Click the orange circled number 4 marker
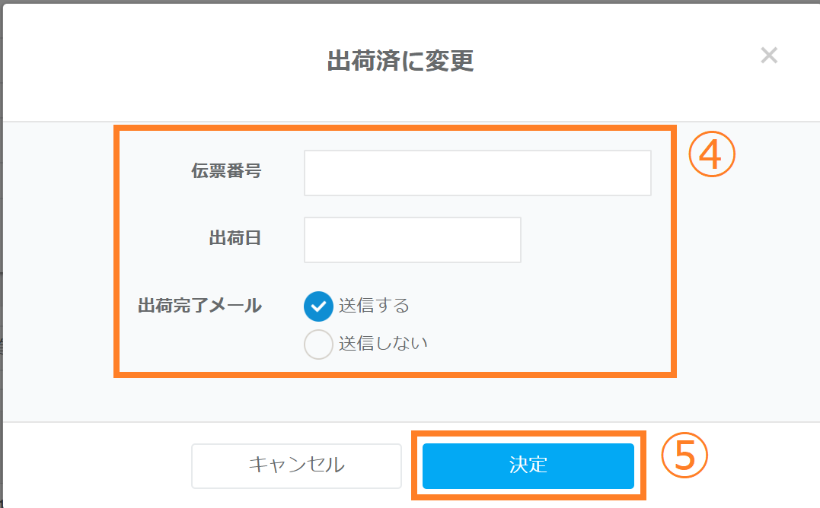 tap(712, 155)
